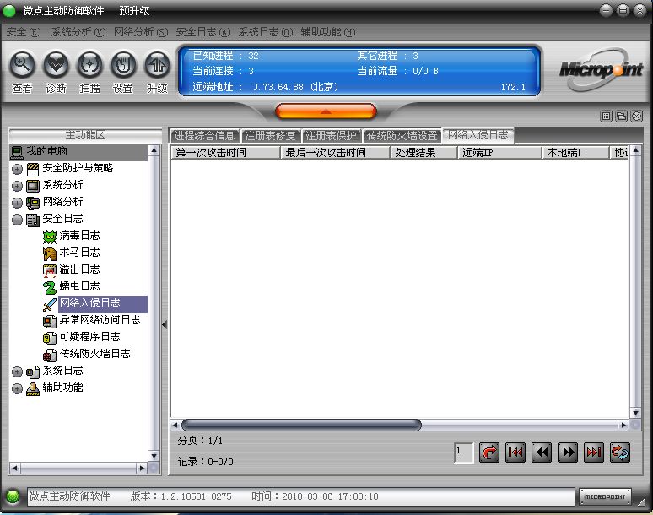Click the 安全日志 notepad icon
The height and width of the screenshot is (515, 653).
click(x=33, y=220)
